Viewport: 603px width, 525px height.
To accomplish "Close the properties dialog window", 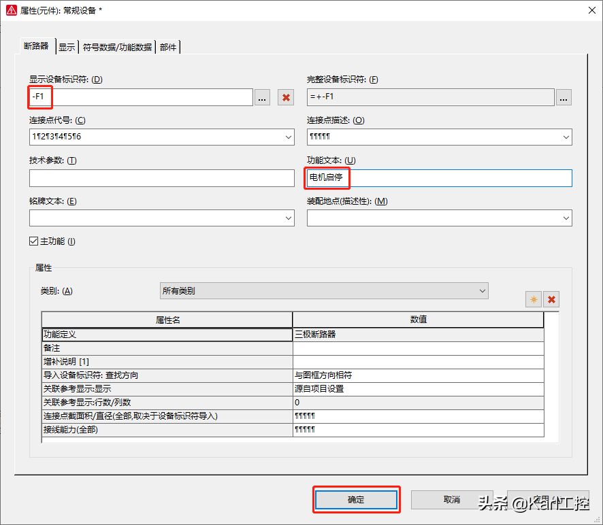I will pos(589,10).
